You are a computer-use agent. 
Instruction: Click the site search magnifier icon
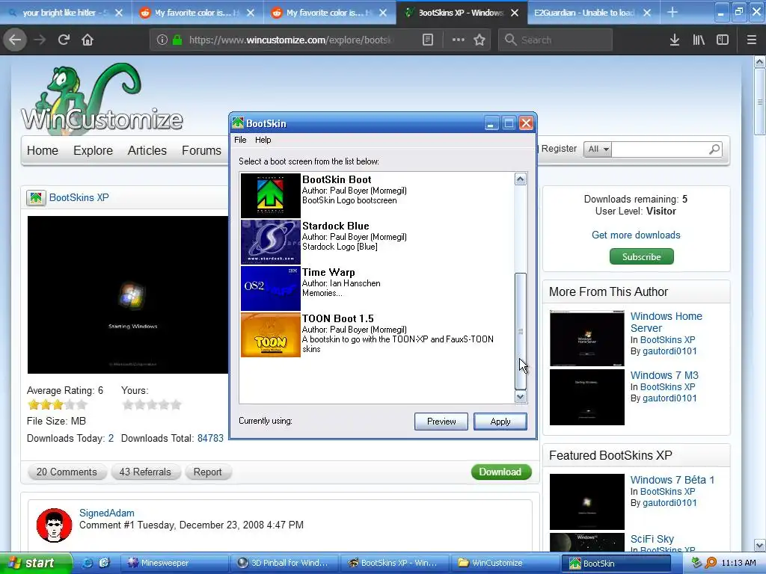pos(714,149)
